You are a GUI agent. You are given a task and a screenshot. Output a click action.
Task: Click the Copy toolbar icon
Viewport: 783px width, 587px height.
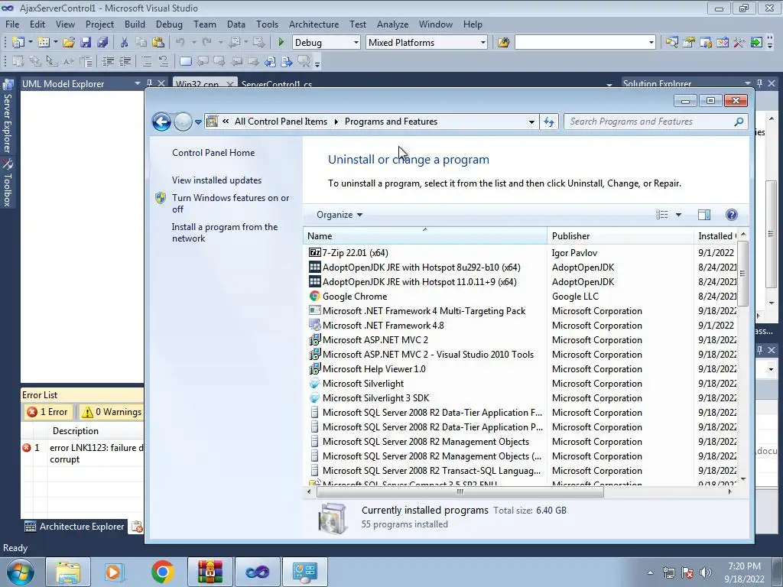point(141,43)
